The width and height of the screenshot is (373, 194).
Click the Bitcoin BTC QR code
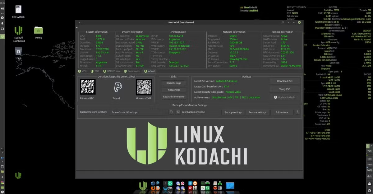87,87
